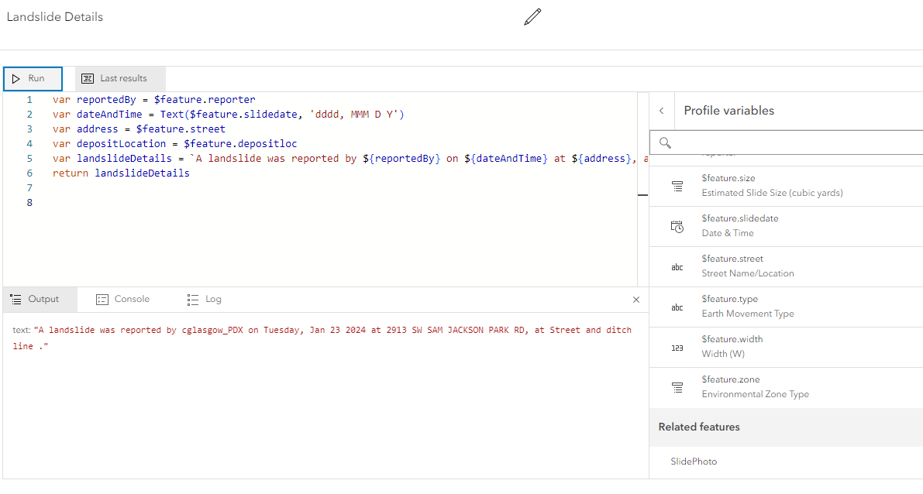Click the code editor scrollbar
The image size is (923, 494).
642,195
